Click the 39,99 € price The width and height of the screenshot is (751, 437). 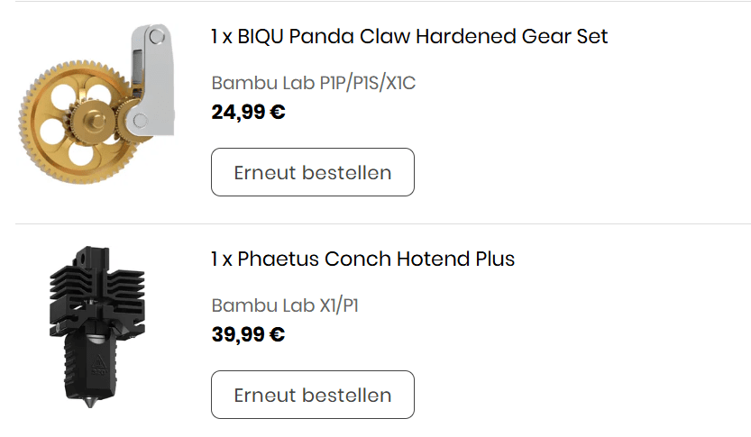click(x=248, y=335)
